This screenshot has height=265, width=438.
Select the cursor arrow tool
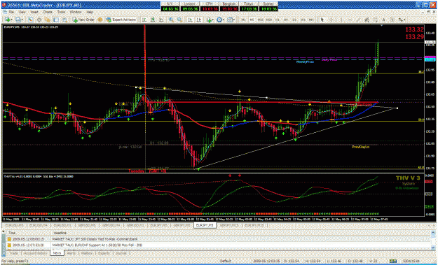coord(322,20)
